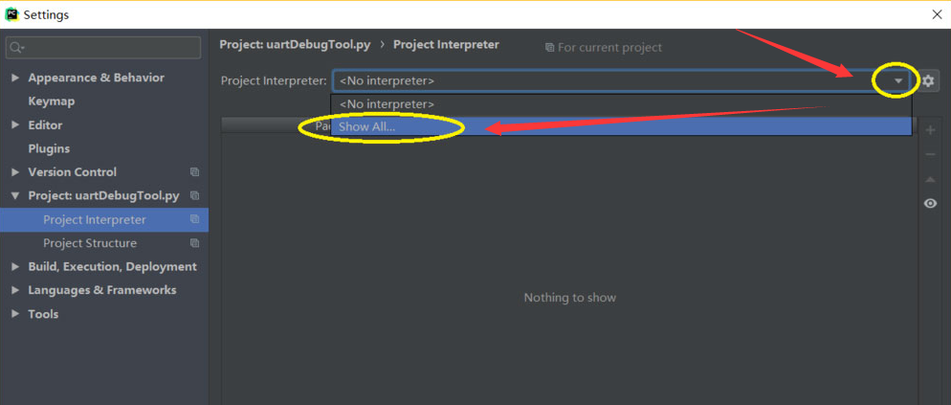Image resolution: width=951 pixels, height=405 pixels.
Task: Click the interpreter settings gear icon
Action: [x=928, y=81]
